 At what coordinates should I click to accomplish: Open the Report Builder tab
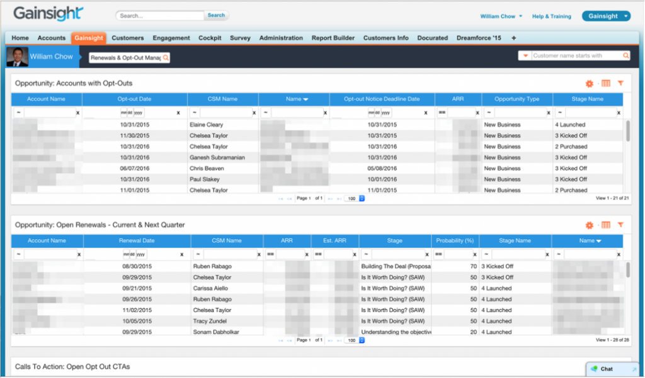[x=333, y=38]
